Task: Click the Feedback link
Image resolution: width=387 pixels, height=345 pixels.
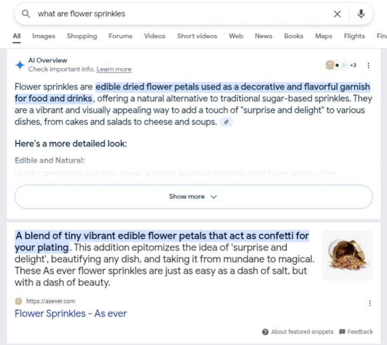Action: tap(356, 332)
